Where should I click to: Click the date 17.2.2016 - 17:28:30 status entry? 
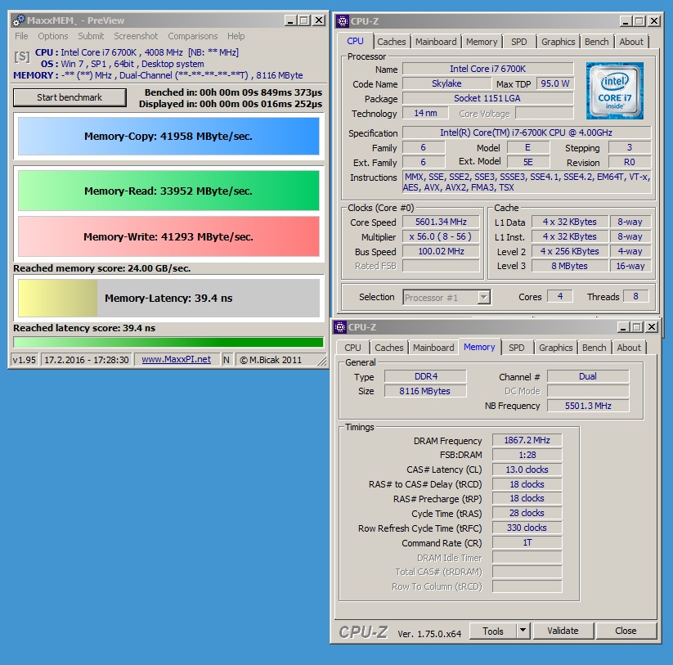pos(86,360)
